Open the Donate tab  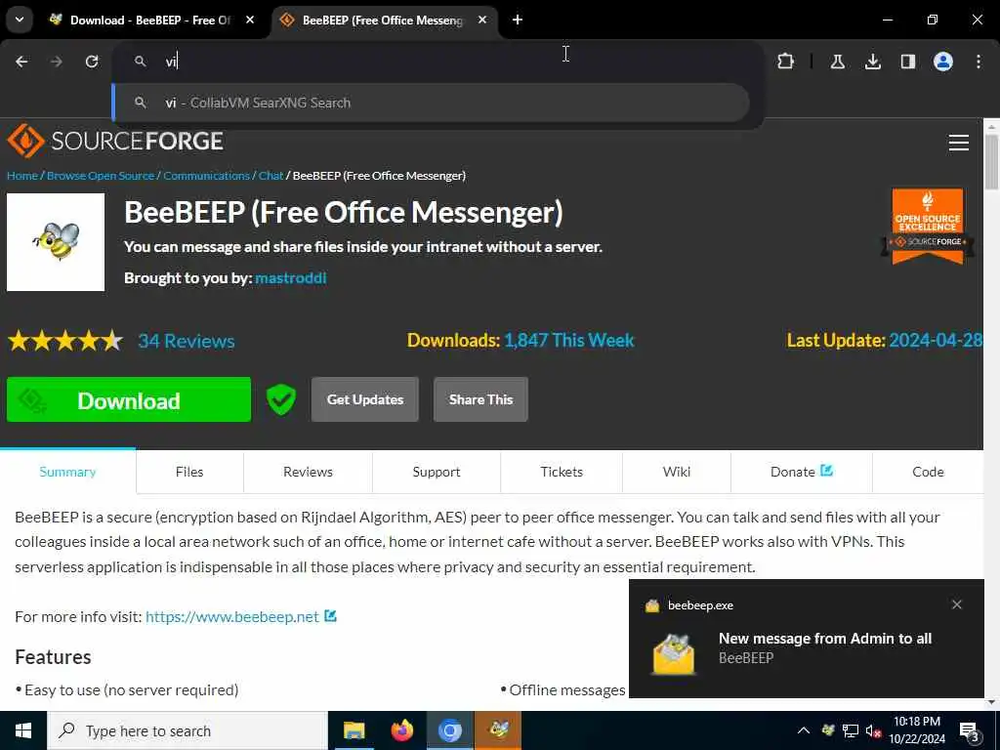coord(801,472)
